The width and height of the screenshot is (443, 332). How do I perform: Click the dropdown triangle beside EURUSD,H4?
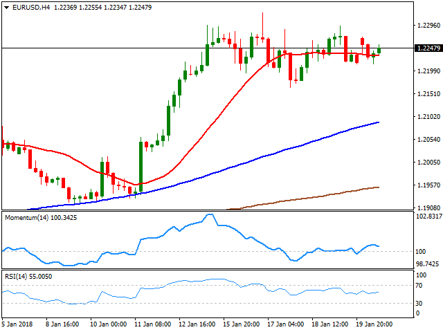pos(6,8)
